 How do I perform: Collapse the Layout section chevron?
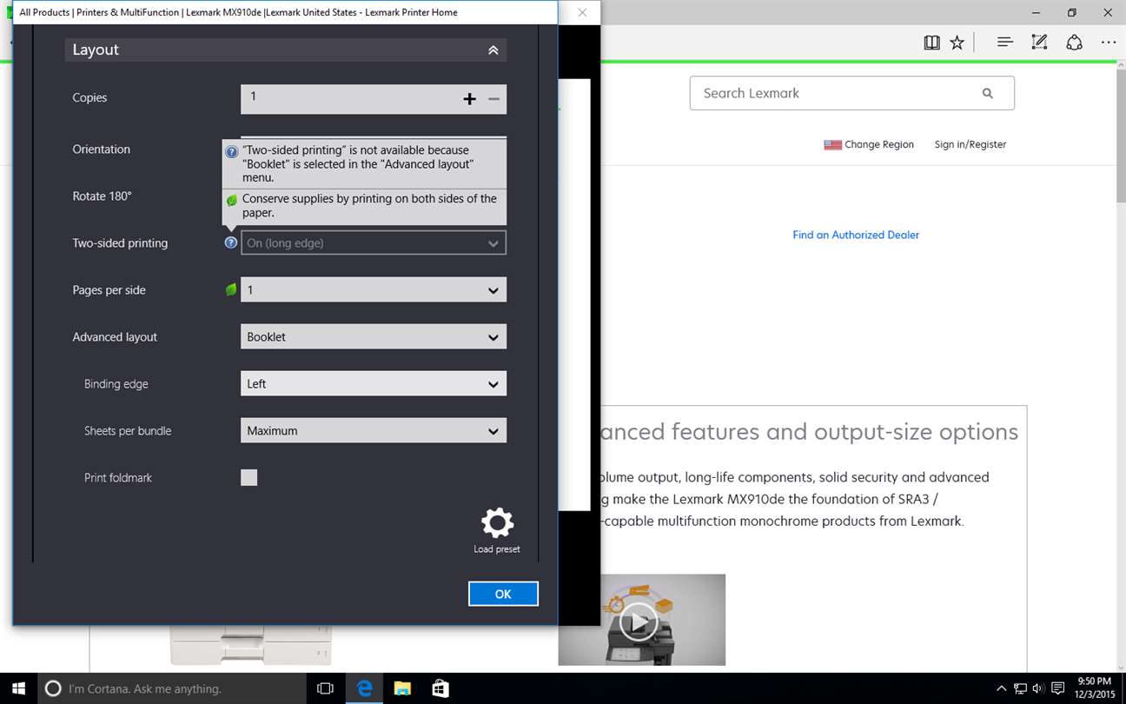pos(493,50)
